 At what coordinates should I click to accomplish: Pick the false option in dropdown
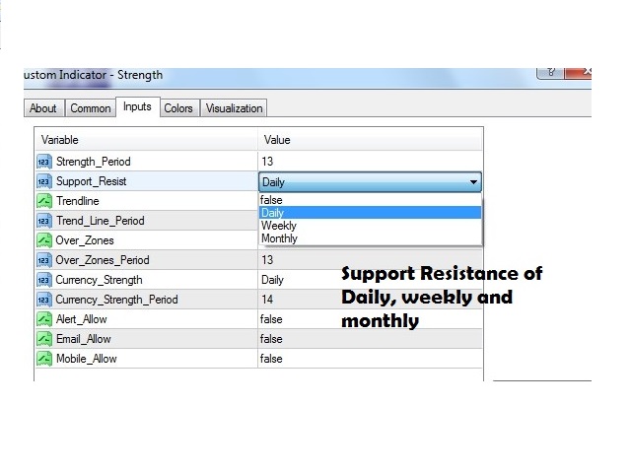point(273,200)
